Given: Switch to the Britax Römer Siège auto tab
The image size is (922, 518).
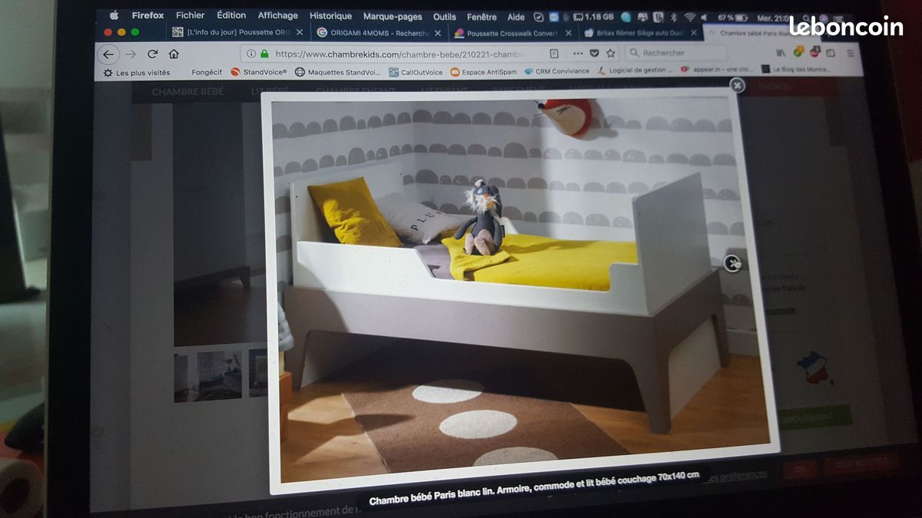Looking at the screenshot, I should [640, 33].
